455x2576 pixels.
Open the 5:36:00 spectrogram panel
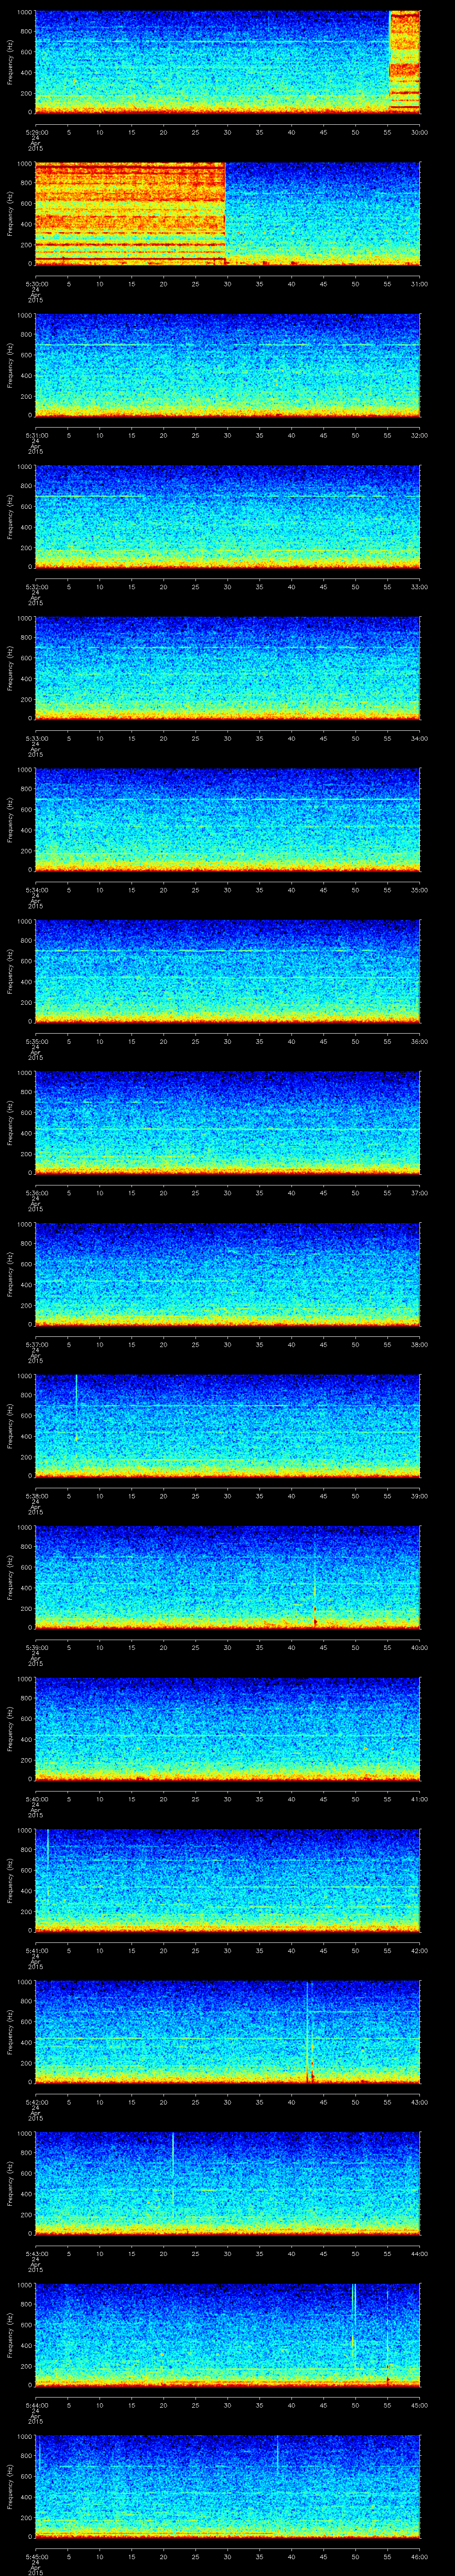click(227, 1123)
